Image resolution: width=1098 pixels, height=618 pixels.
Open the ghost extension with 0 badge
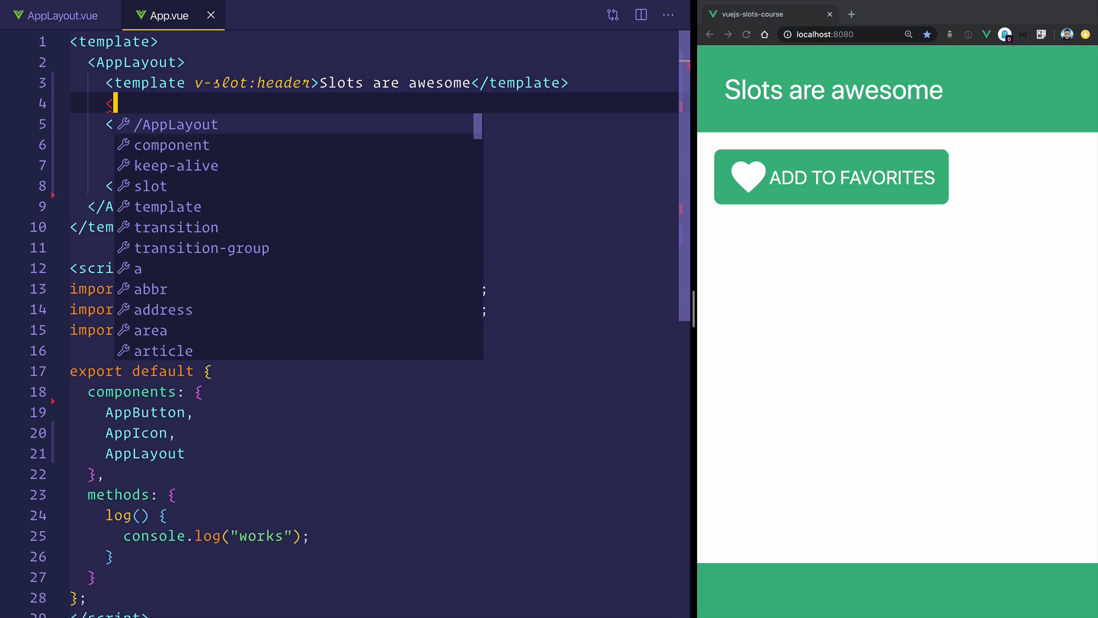1005,35
